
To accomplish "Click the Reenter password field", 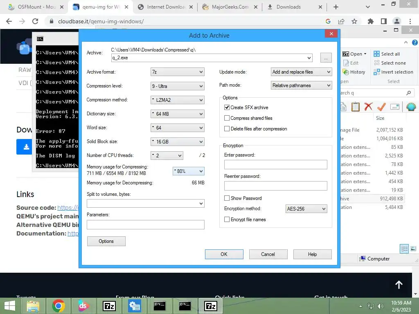I will point(275,186).
